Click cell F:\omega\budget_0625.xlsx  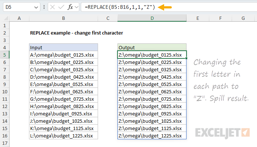click(x=64, y=92)
